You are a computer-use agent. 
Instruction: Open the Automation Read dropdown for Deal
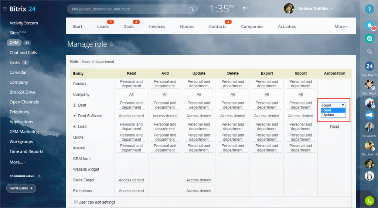[333, 105]
